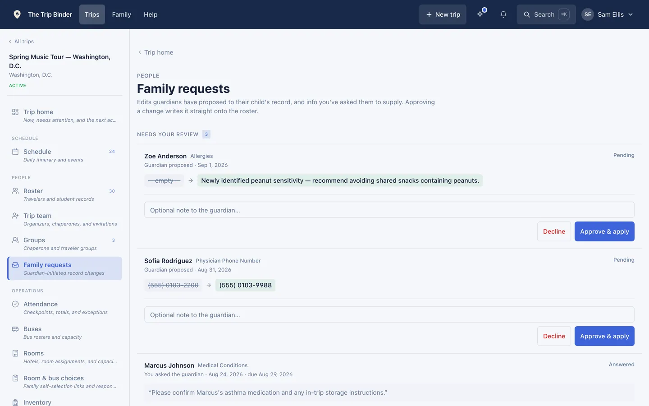The width and height of the screenshot is (649, 406).
Task: Open the sparkle assistant icon in top bar
Action: click(x=480, y=14)
